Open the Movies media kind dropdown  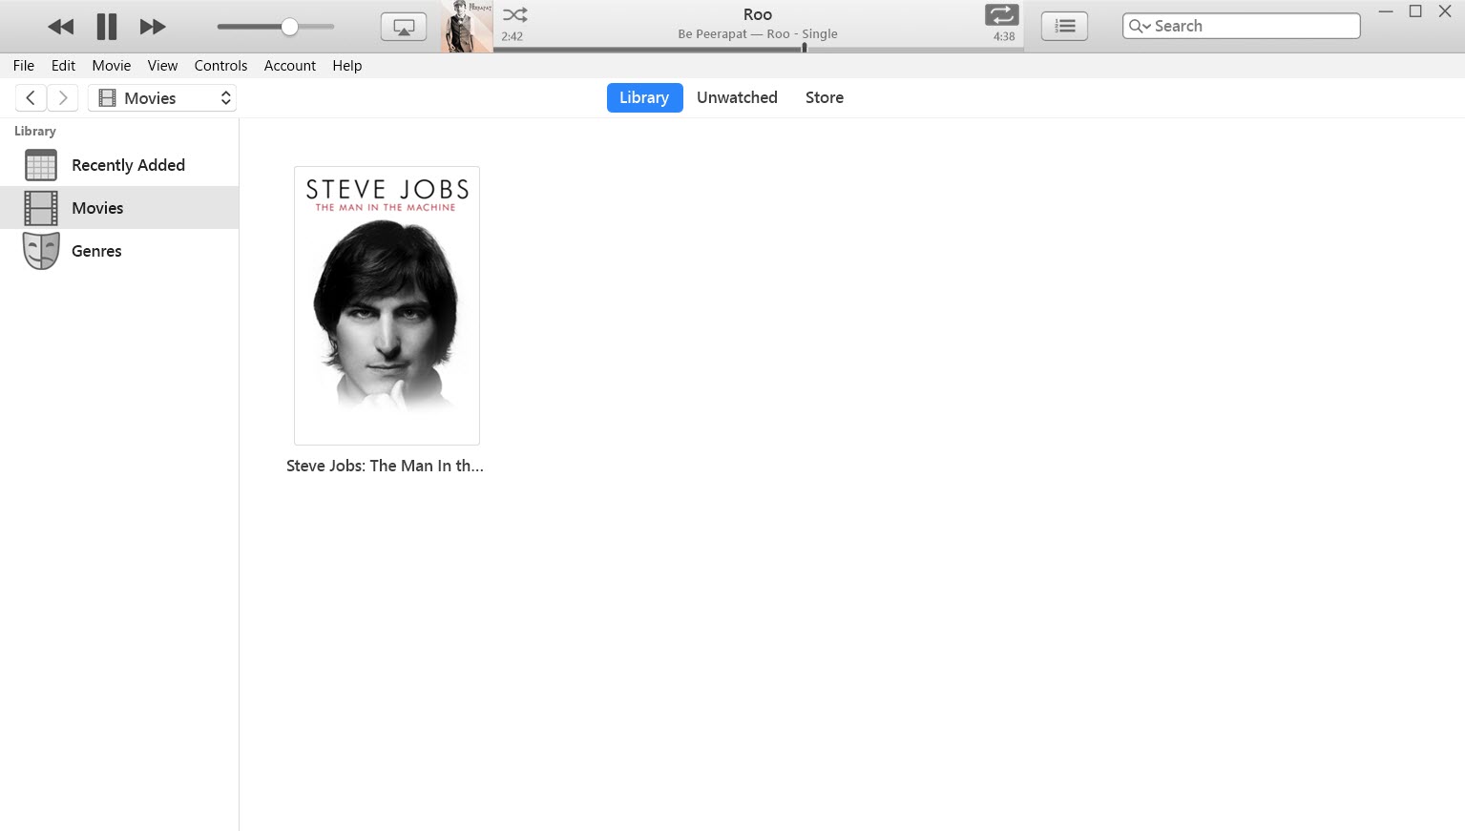[161, 97]
